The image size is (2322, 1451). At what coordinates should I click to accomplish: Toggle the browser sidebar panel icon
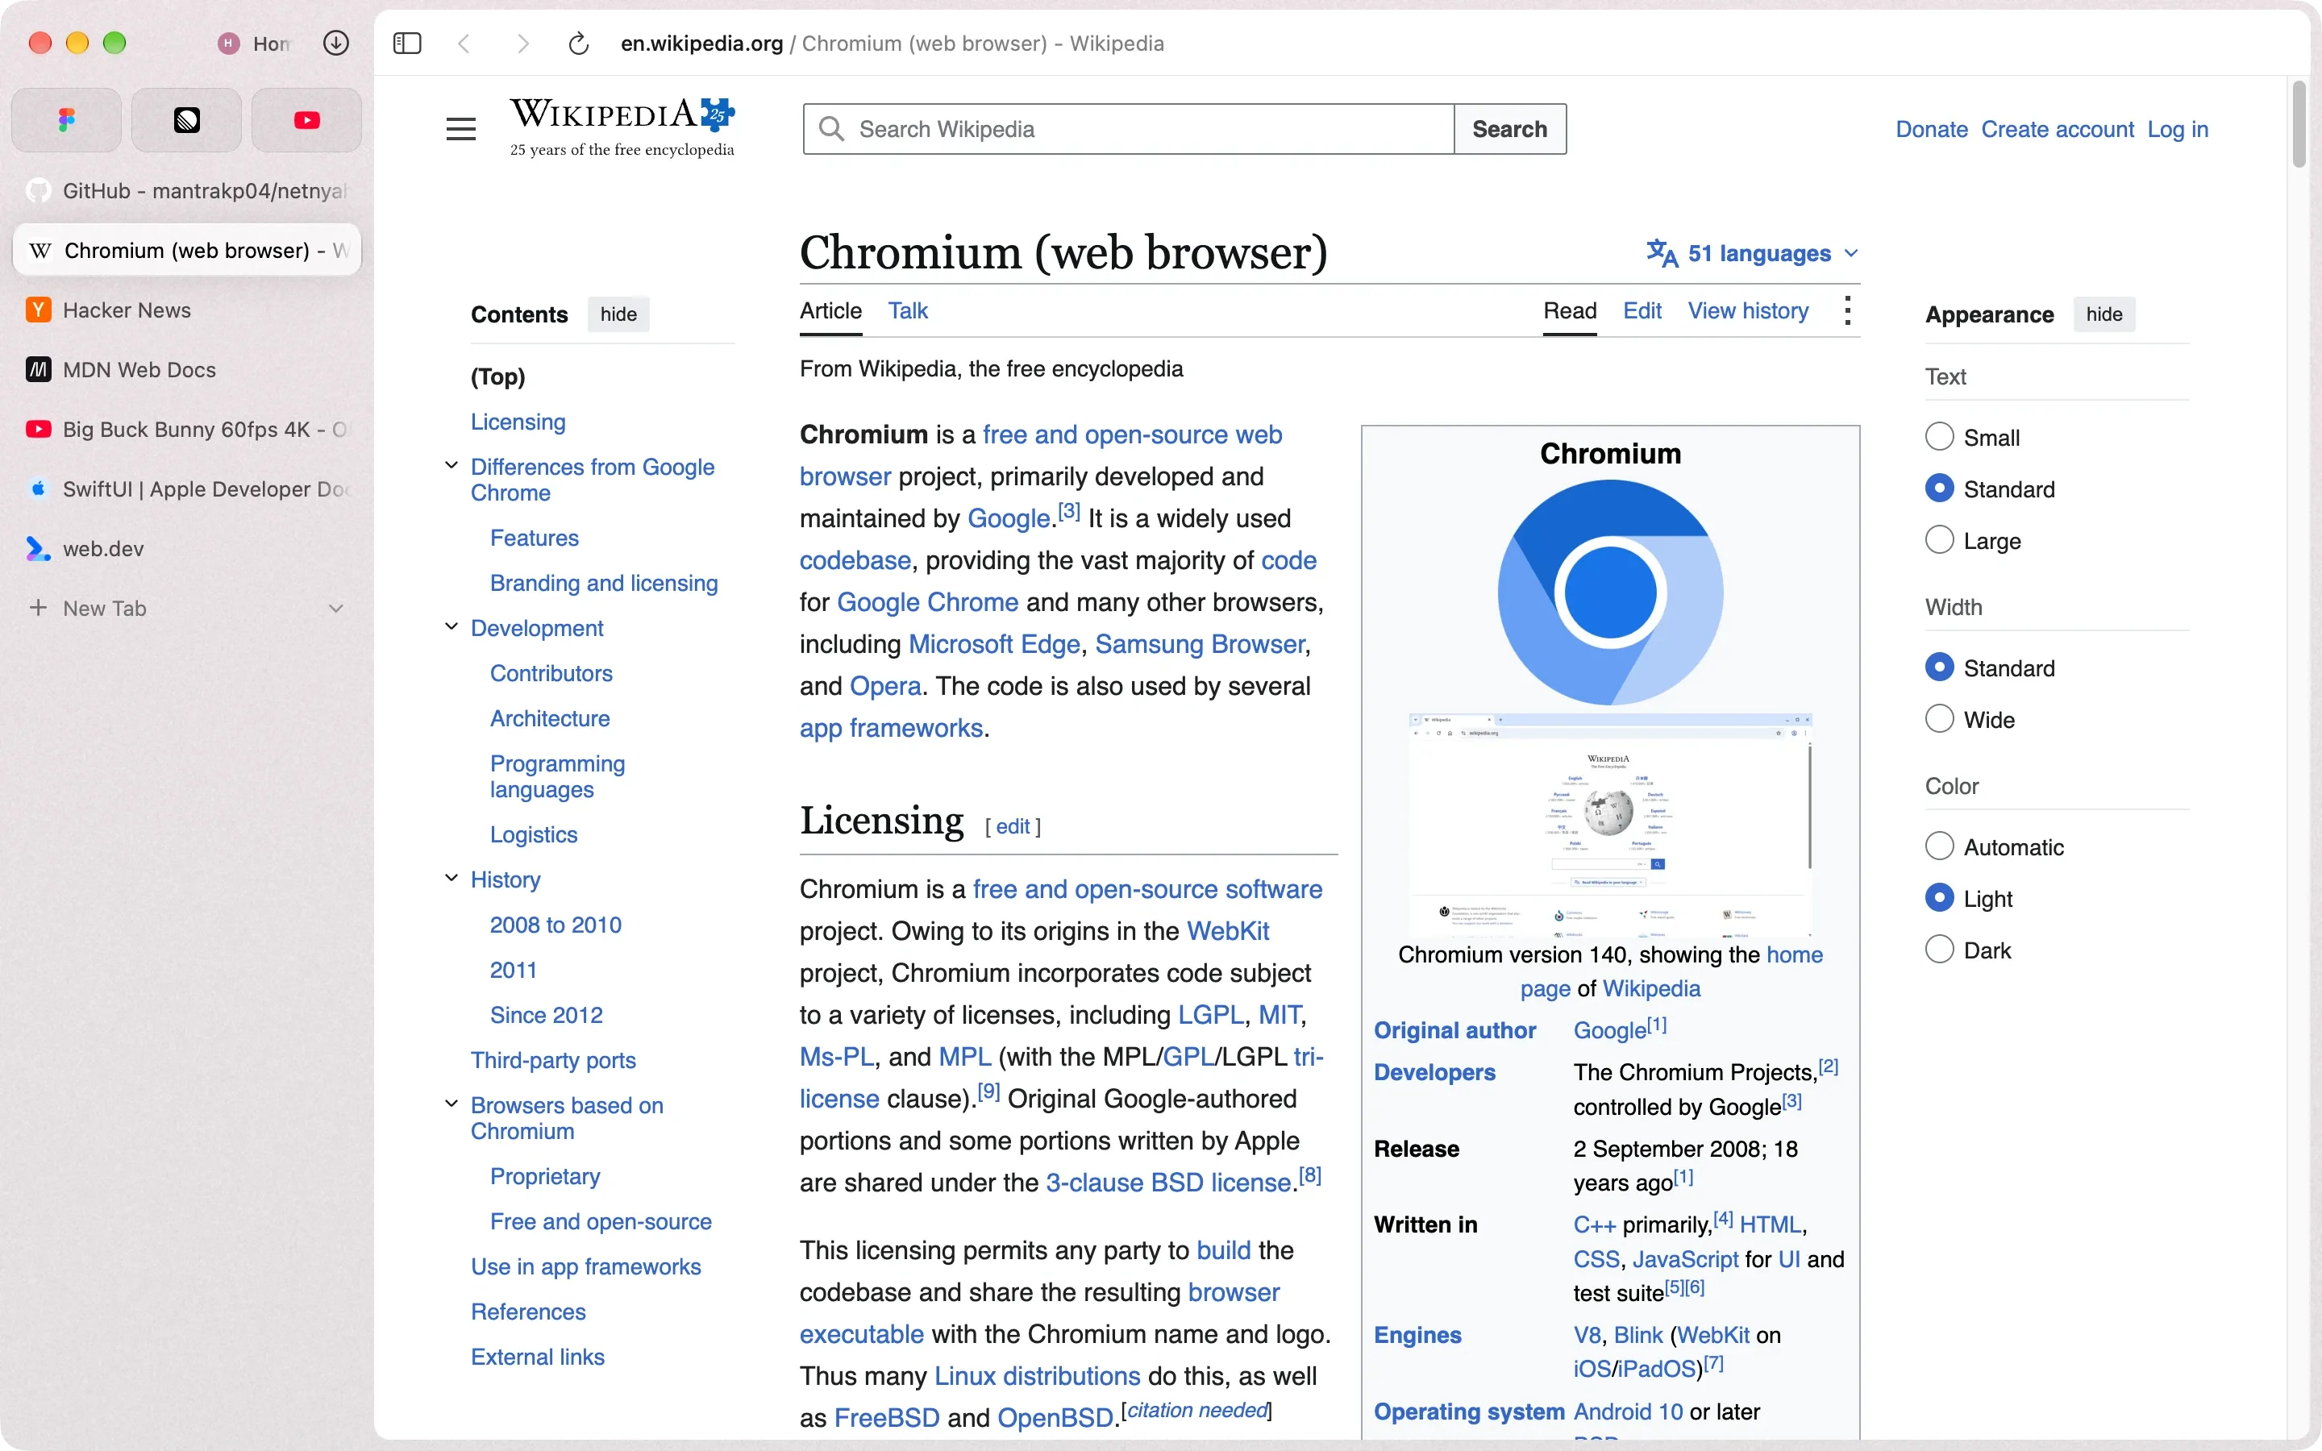click(x=407, y=44)
